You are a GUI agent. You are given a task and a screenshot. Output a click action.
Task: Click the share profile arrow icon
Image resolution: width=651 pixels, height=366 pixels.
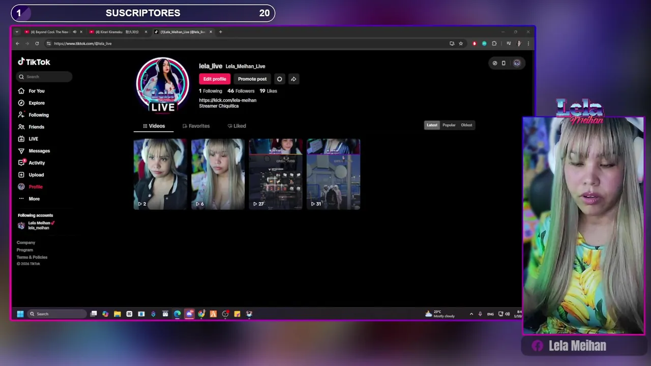(x=293, y=79)
